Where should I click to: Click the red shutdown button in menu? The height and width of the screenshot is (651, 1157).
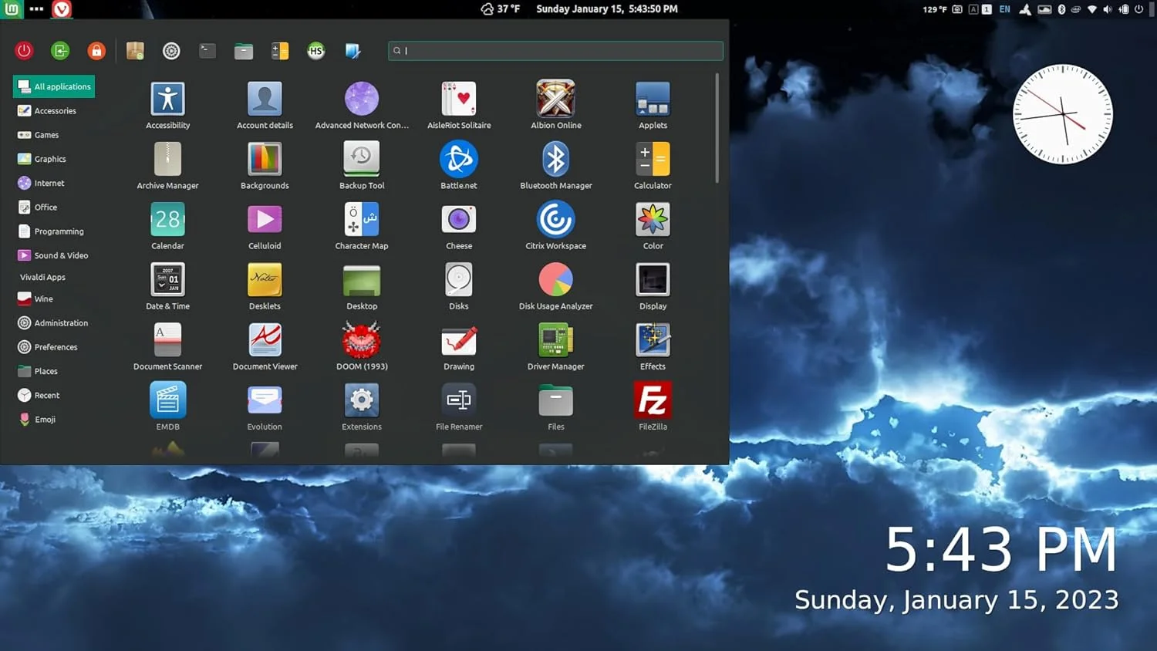point(24,51)
